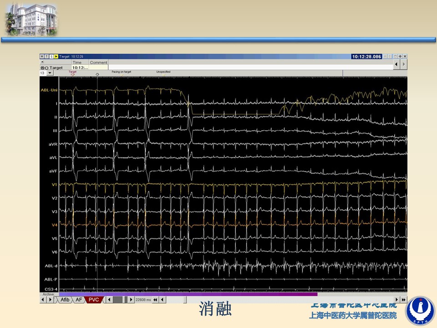Select the 10:12 time cell of Target

point(80,67)
